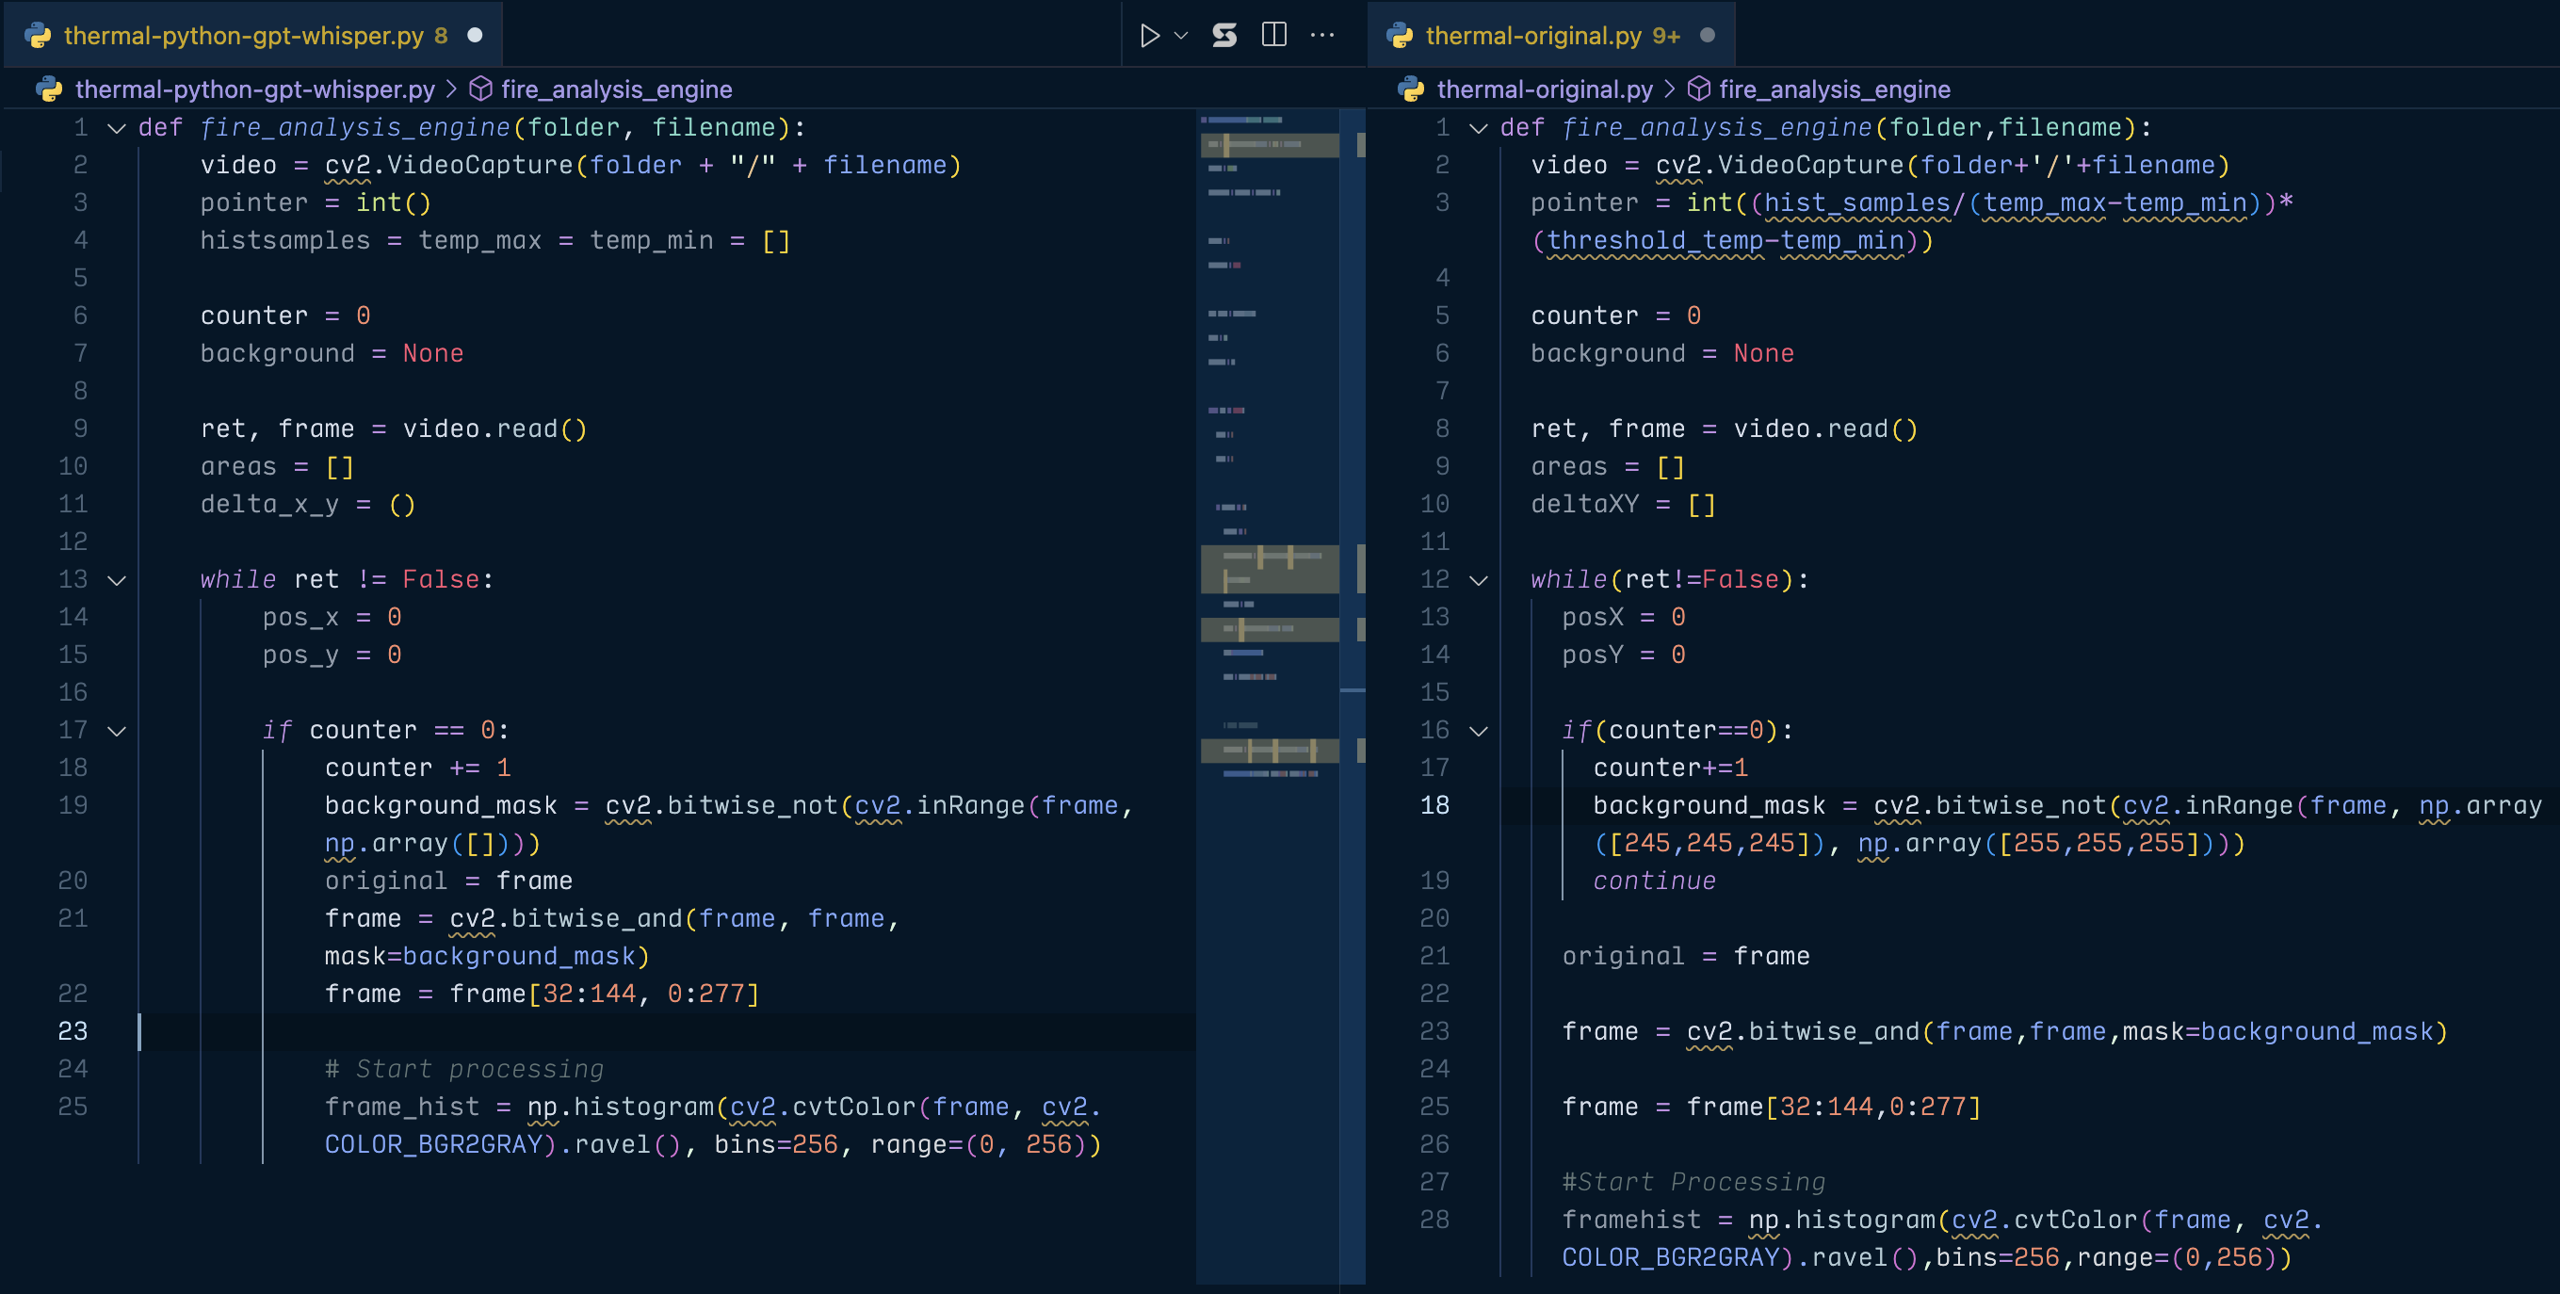Click 'frame = frame[32:144, 0:277]' left editor
This screenshot has width=2560, height=1294.
pyautogui.click(x=542, y=995)
